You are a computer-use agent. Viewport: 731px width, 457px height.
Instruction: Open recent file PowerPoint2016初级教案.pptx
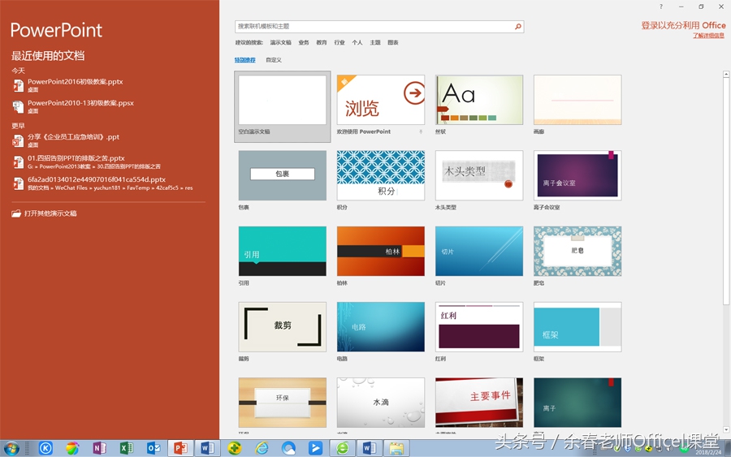76,82
